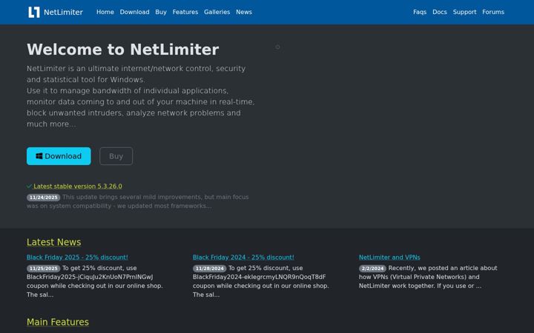
Task: Open the Faqs link in header
Action: [420, 12]
